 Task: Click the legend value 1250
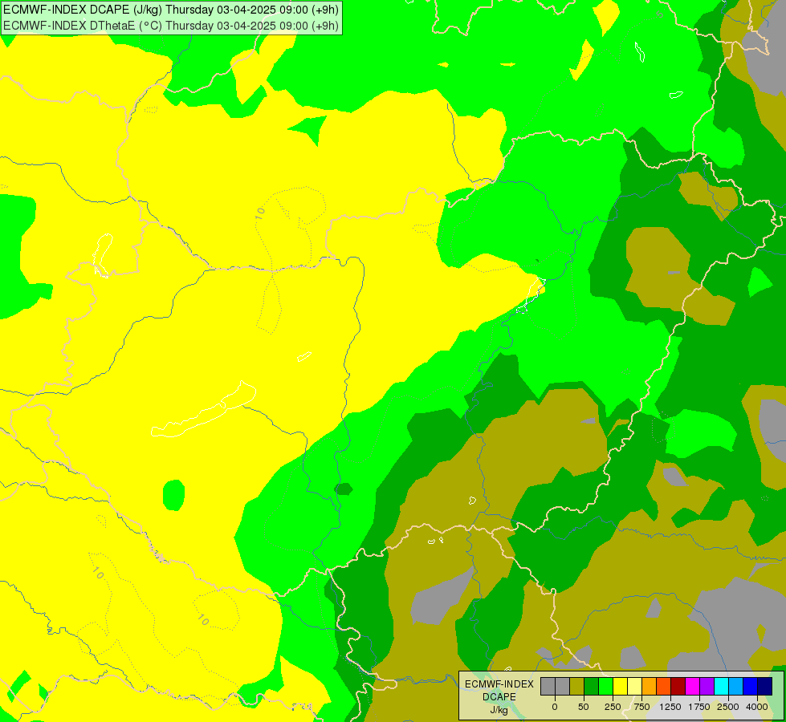[670, 707]
